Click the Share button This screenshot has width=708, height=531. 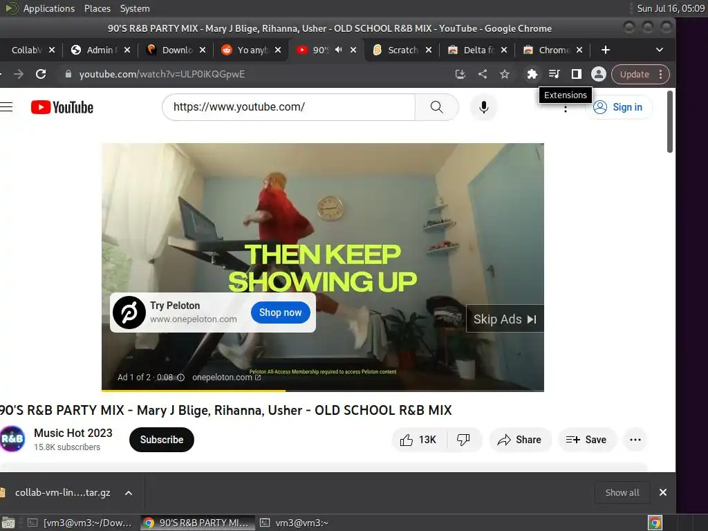(x=519, y=439)
